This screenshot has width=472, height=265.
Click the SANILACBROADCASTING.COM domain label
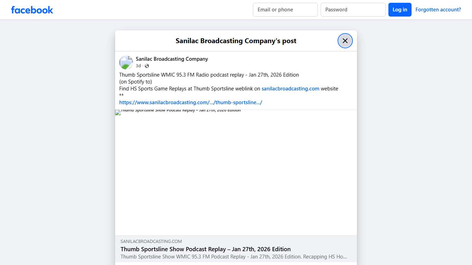(x=151, y=241)
